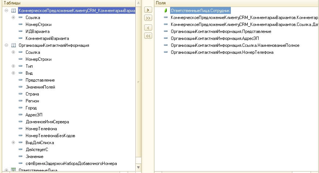This screenshot has width=319, height=173.
Task: Click green field icon of ОтветственныеЛица.Сотрудник
Action: click(x=166, y=10)
